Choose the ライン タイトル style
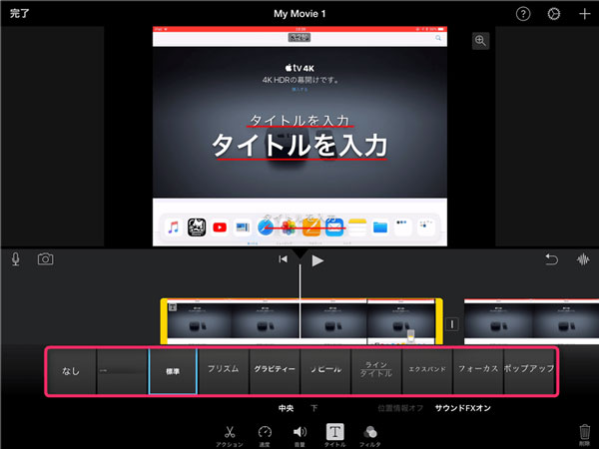 376,371
